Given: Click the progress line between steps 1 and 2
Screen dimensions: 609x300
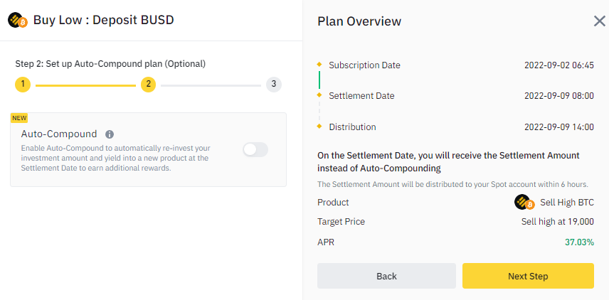Looking at the screenshot, I should tap(85, 85).
